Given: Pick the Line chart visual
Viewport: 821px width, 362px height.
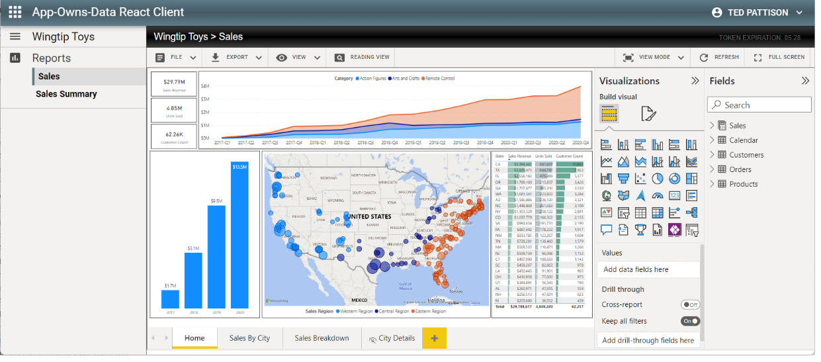Looking at the screenshot, I should tap(607, 161).
